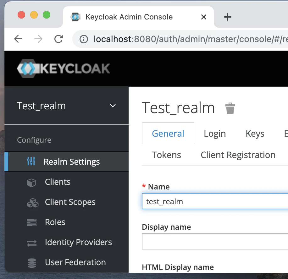Go back with the browser back arrow

coord(18,39)
